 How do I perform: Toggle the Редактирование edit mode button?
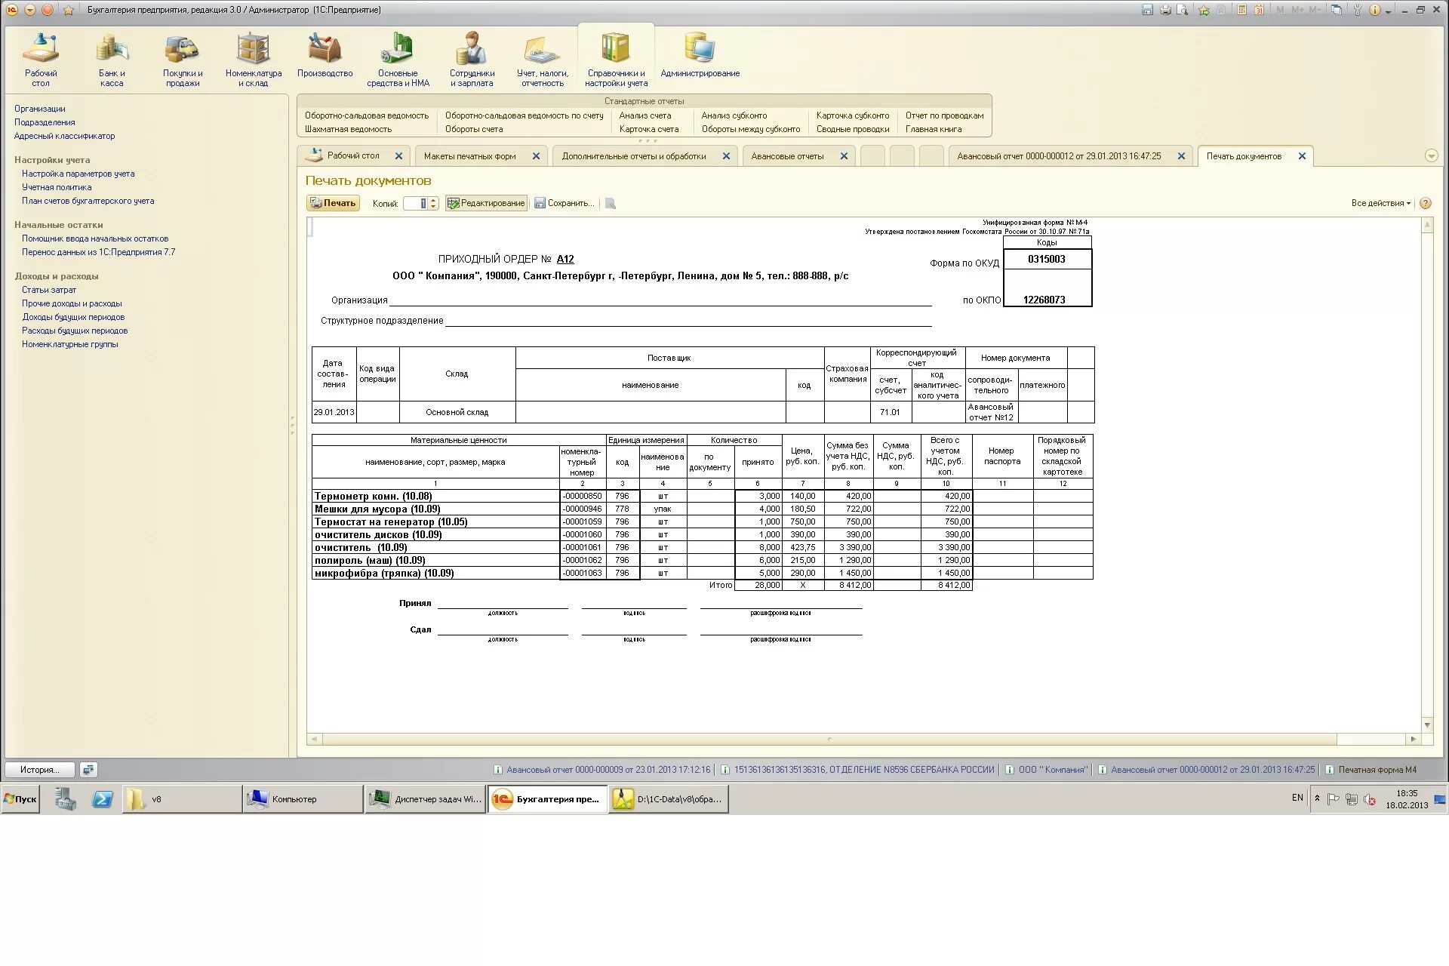(486, 203)
